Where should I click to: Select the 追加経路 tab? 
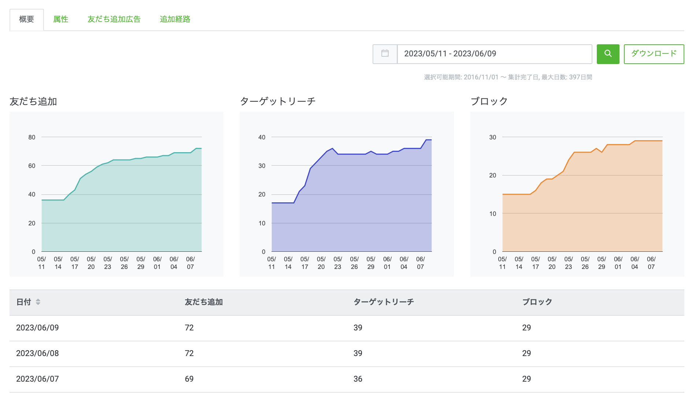pyautogui.click(x=175, y=19)
